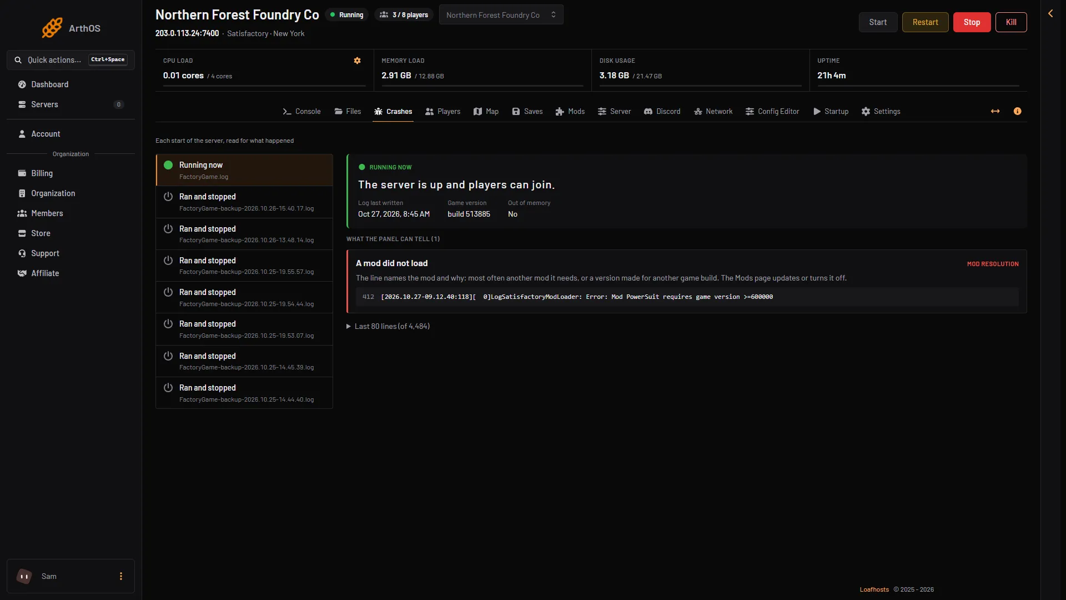Screen dimensions: 1066x600
Task: Open log backup 2026.10.25-19.54.44
Action: click(x=244, y=298)
